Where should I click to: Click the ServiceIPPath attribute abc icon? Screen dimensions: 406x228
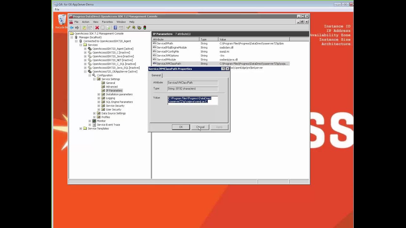coord(155,43)
